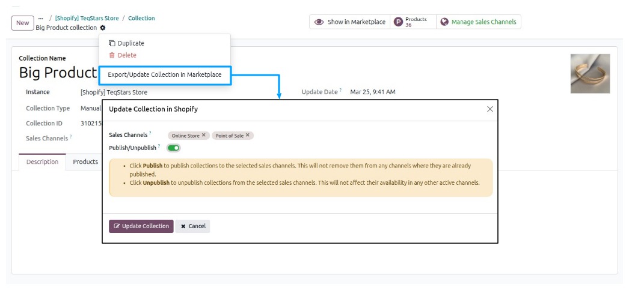The image size is (629, 290).
Task: Cancel the update collection dialog
Action: coord(192,226)
